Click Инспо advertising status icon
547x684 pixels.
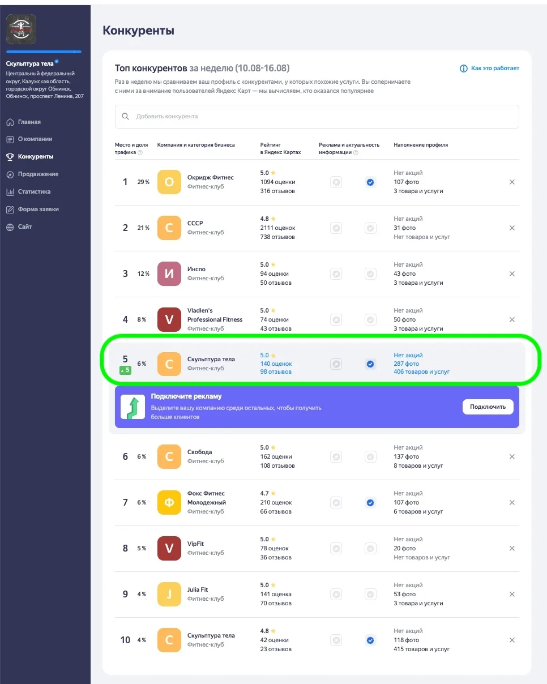pyautogui.click(x=336, y=273)
